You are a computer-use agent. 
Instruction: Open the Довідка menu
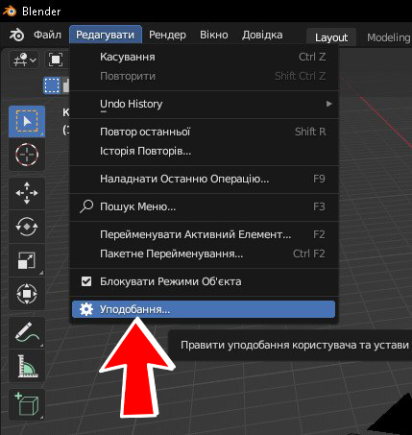coord(262,35)
